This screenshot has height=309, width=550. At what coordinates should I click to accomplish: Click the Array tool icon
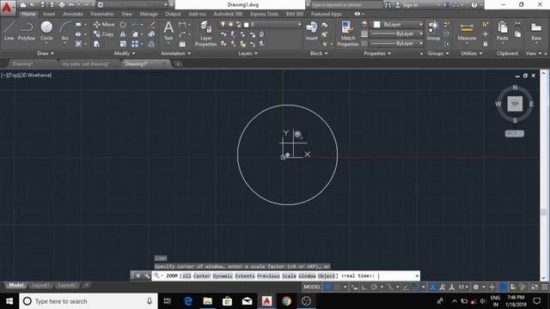(135, 44)
